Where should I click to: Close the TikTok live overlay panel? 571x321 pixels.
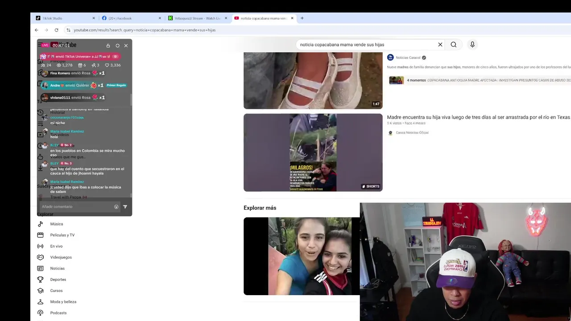coord(126,45)
